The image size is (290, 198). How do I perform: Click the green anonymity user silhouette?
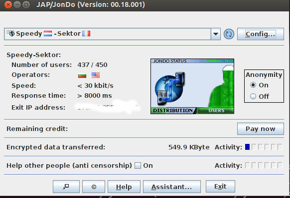pyautogui.click(x=221, y=86)
